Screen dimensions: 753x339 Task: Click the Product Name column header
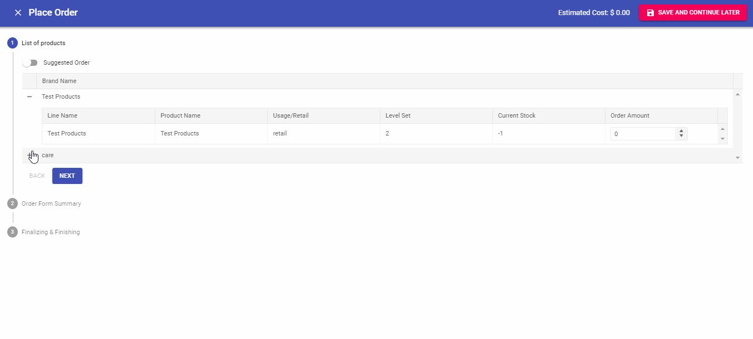click(180, 115)
